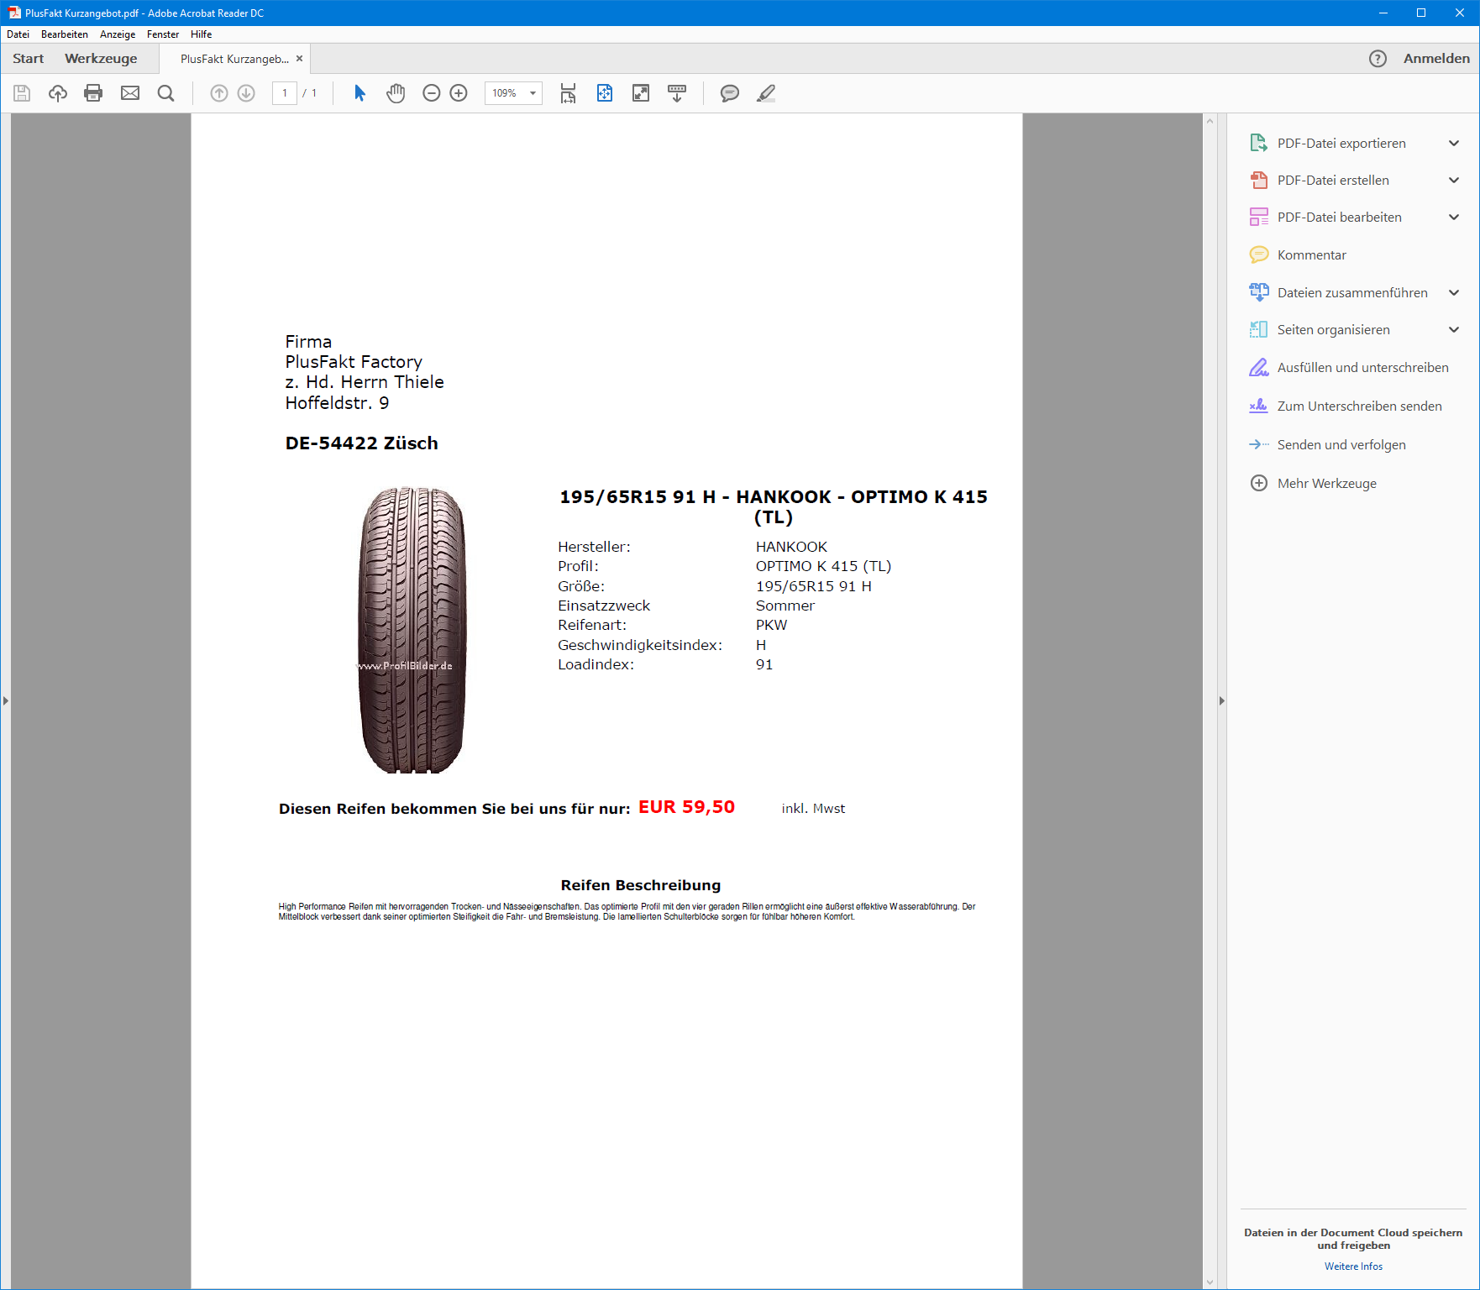Expand the Dateien zusammenführen chevron
The image size is (1480, 1290).
point(1454,293)
